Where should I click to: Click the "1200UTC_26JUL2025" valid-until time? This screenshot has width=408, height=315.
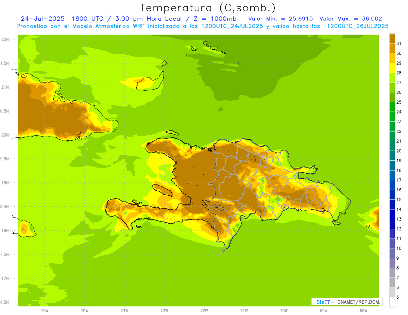[x=358, y=26]
